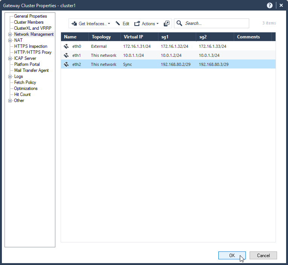This screenshot has width=288, height=265.
Task: Click the eth2 interface icon
Action: coord(66,64)
